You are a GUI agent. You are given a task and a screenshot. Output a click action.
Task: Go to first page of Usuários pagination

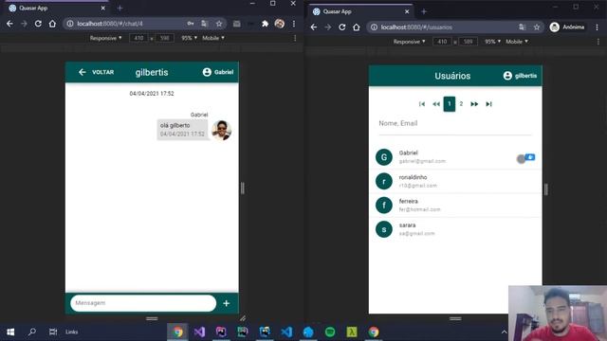(422, 104)
